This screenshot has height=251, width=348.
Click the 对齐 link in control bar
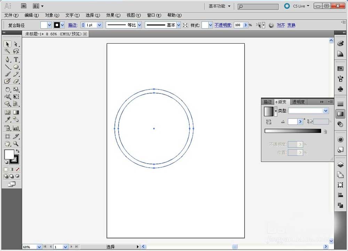pyautogui.click(x=280, y=25)
